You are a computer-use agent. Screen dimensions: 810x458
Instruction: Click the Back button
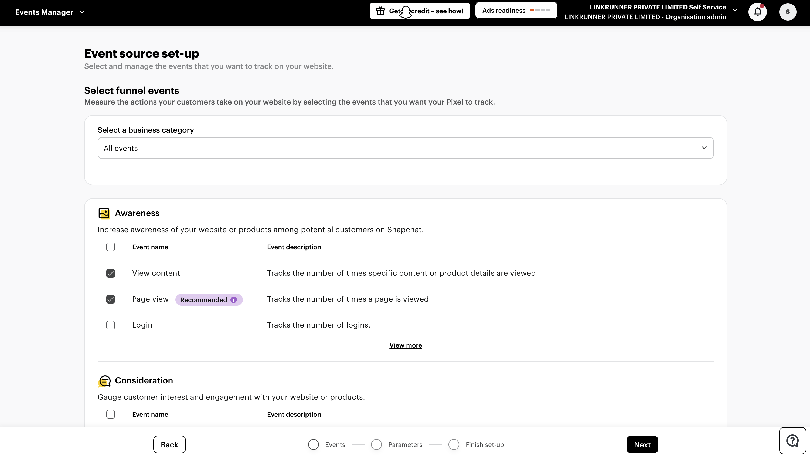pyautogui.click(x=169, y=444)
